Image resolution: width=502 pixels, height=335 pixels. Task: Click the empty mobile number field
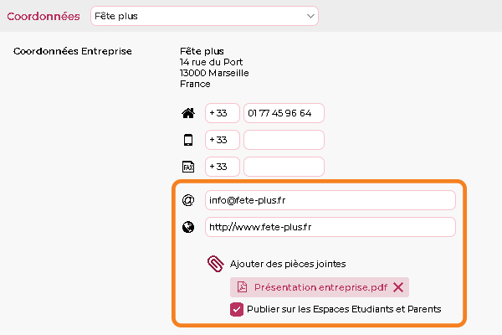point(284,140)
